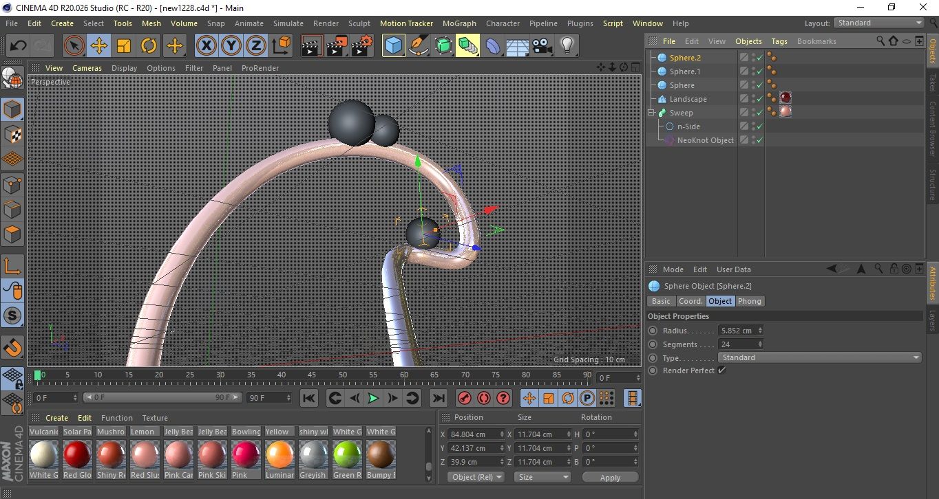Viewport: 939px width, 499px height.
Task: Go to start of animation
Action: coord(308,398)
